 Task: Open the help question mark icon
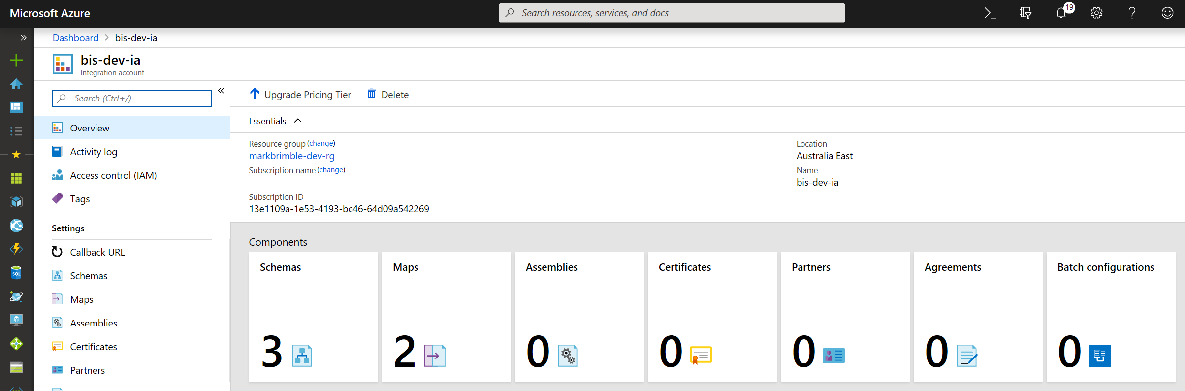pyautogui.click(x=1132, y=13)
